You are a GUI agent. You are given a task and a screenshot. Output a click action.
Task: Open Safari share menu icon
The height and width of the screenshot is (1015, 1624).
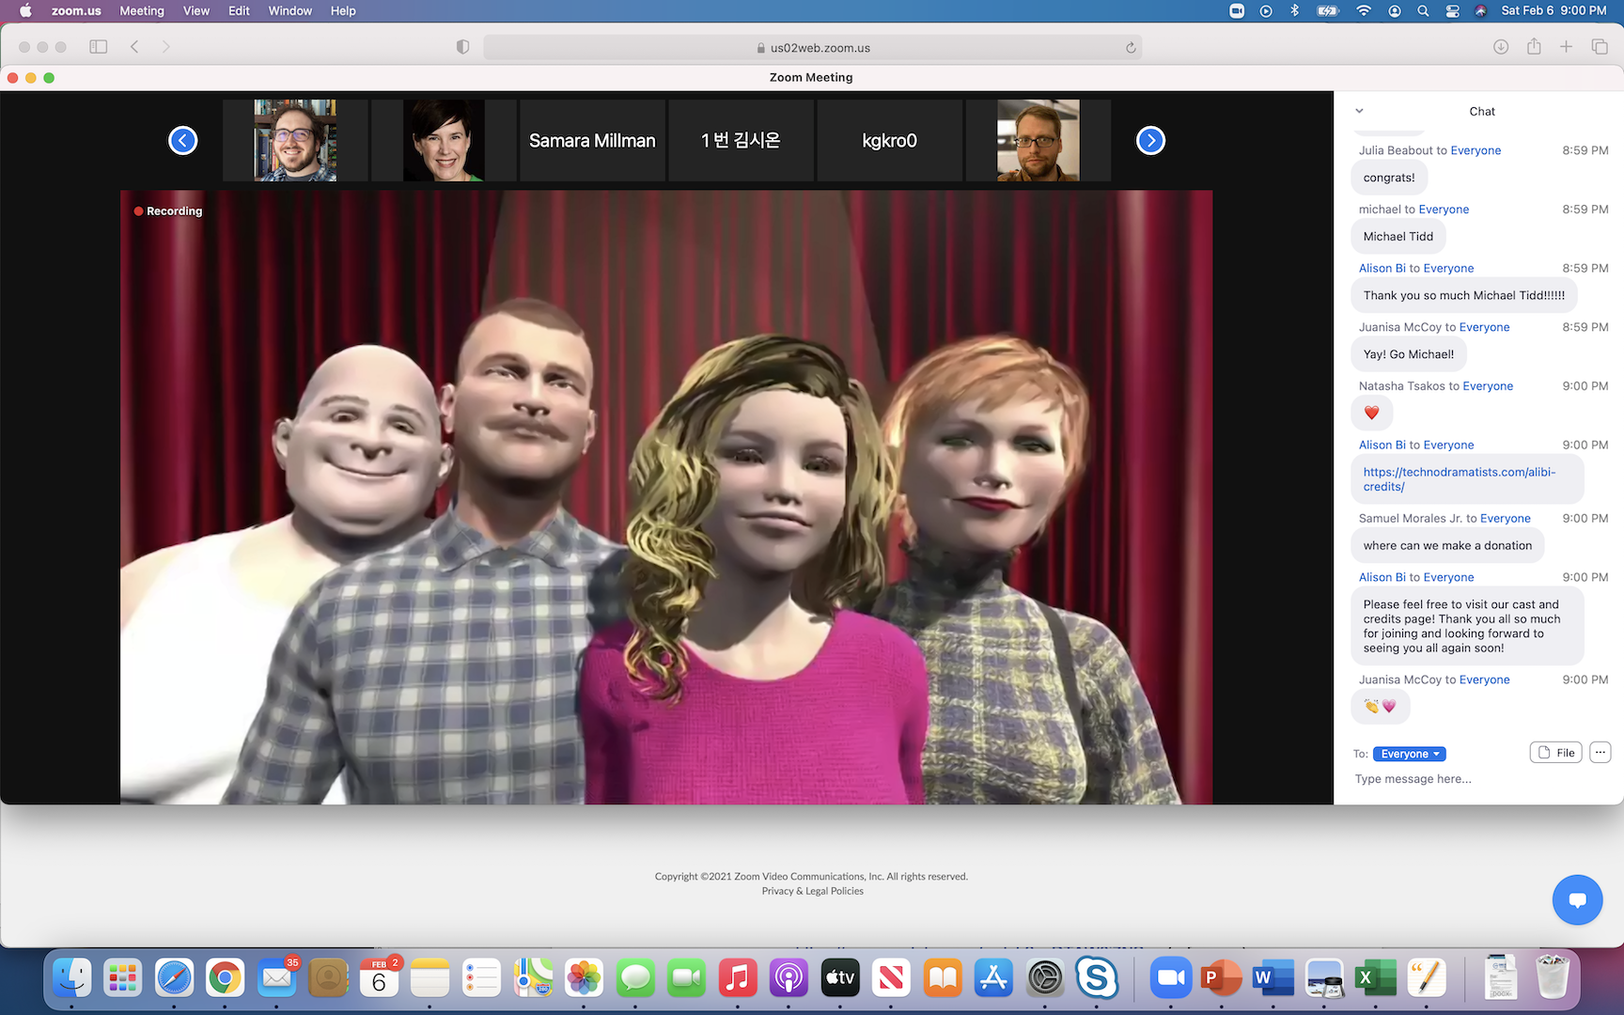click(1534, 47)
